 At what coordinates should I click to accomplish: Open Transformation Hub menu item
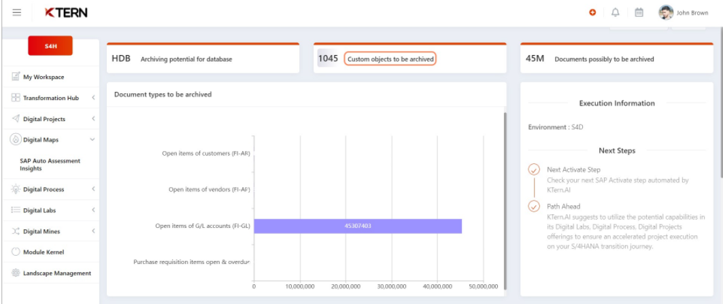point(50,98)
